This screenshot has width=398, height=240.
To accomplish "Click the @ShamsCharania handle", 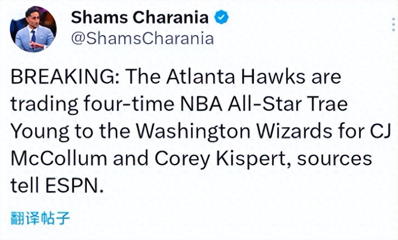I will [x=142, y=39].
